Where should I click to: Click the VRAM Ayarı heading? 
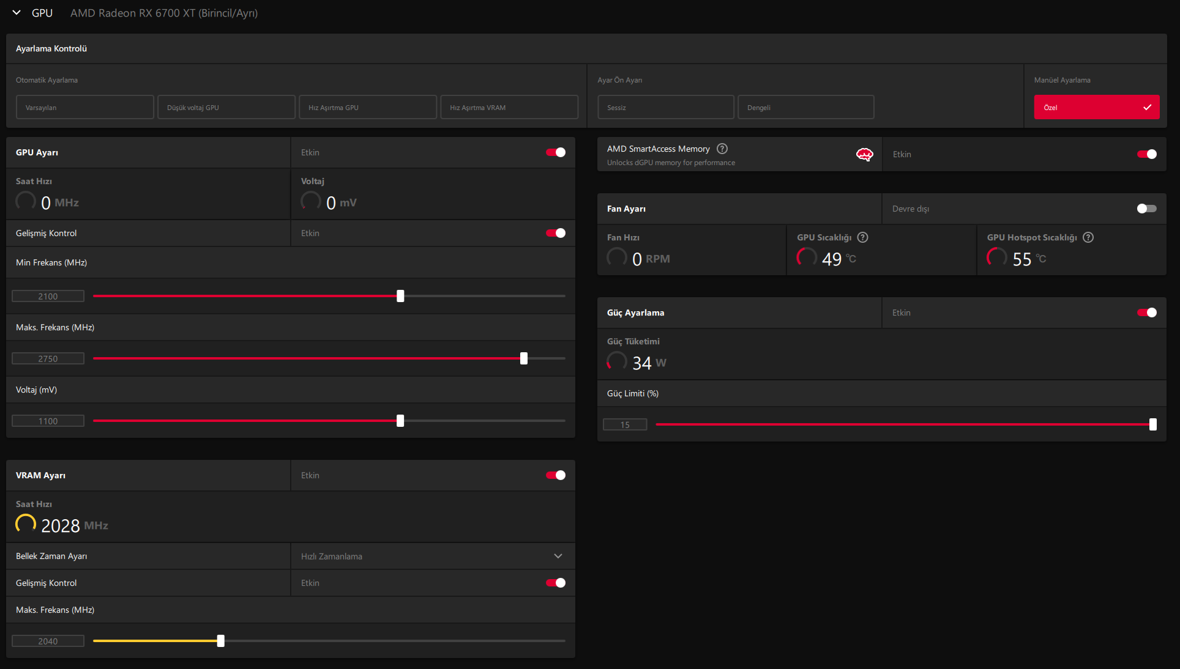tap(40, 475)
